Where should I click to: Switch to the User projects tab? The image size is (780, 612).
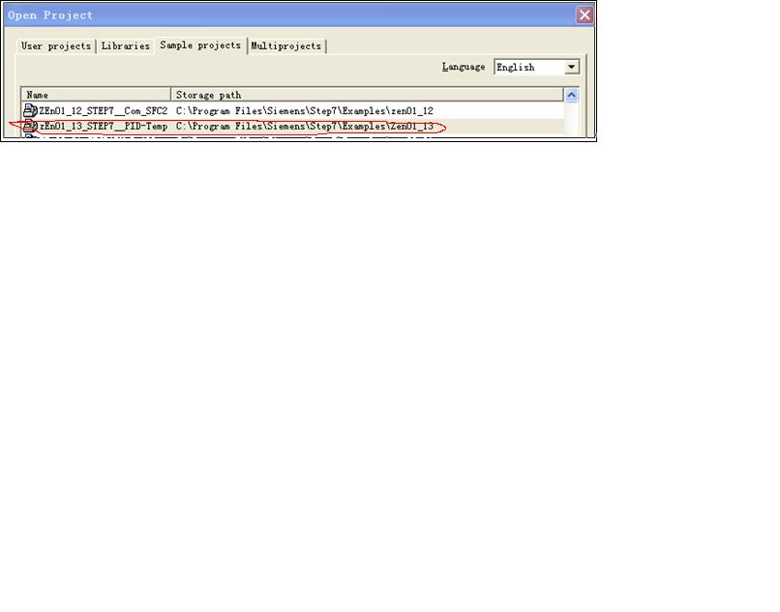point(56,45)
